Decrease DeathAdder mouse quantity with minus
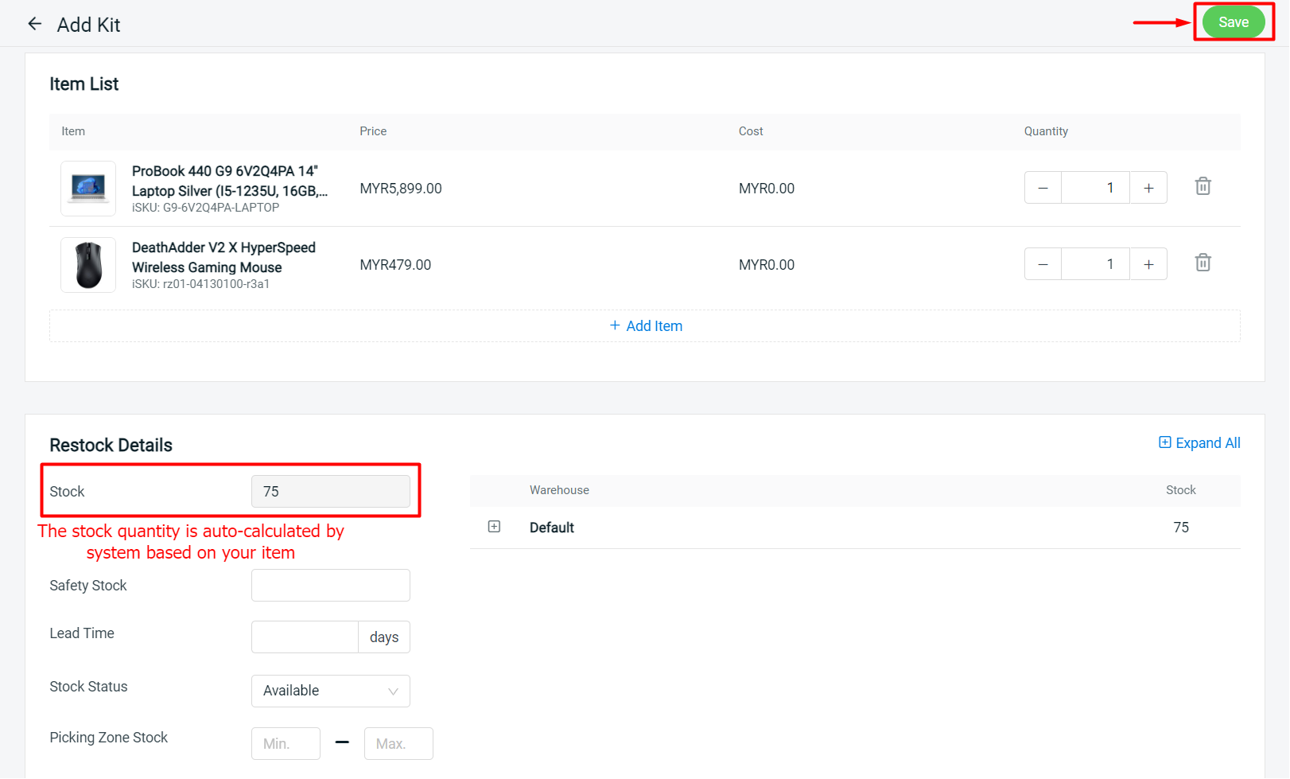 1043,264
